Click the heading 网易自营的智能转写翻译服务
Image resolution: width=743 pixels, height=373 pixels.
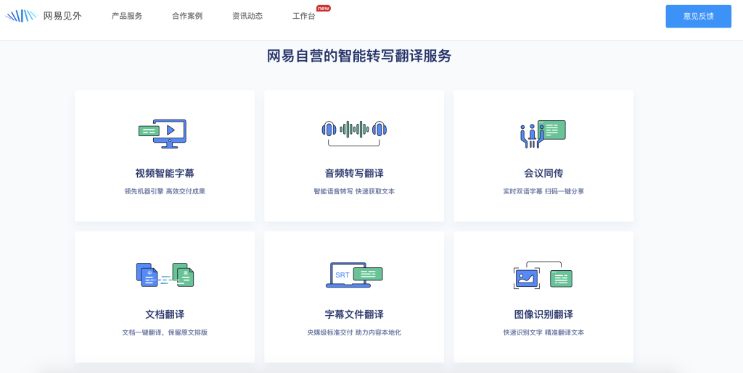pos(359,56)
